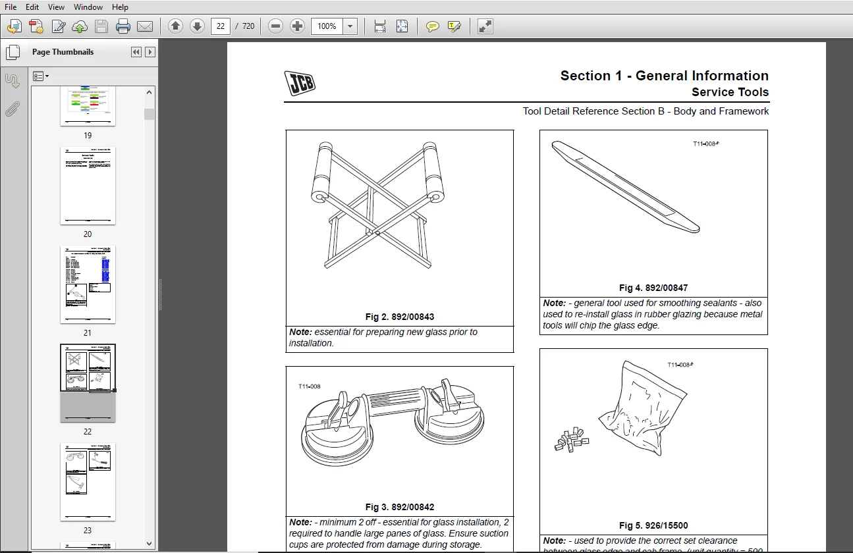The height and width of the screenshot is (553, 853).
Task: Click the 'Fig 2. 892/00843' caption
Action: click(x=400, y=317)
